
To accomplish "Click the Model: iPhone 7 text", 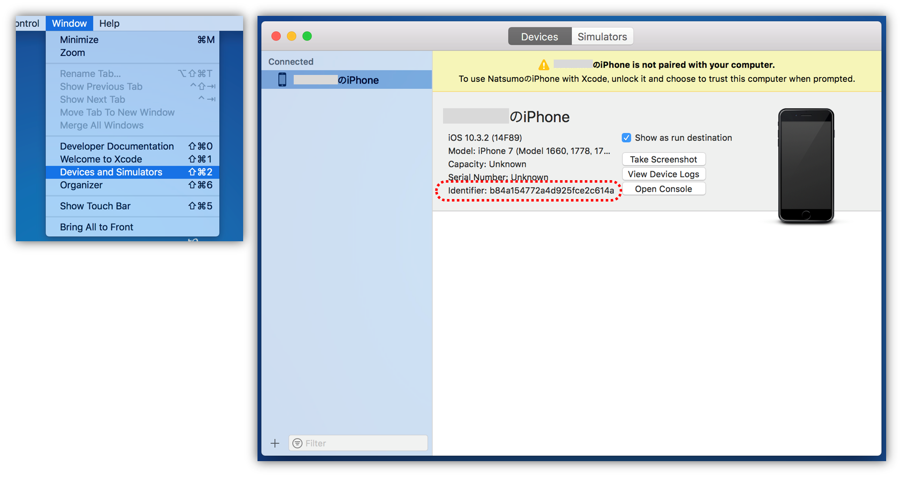I will [529, 151].
